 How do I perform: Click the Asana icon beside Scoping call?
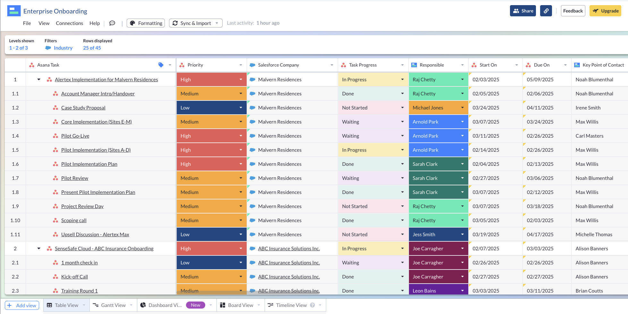click(55, 221)
